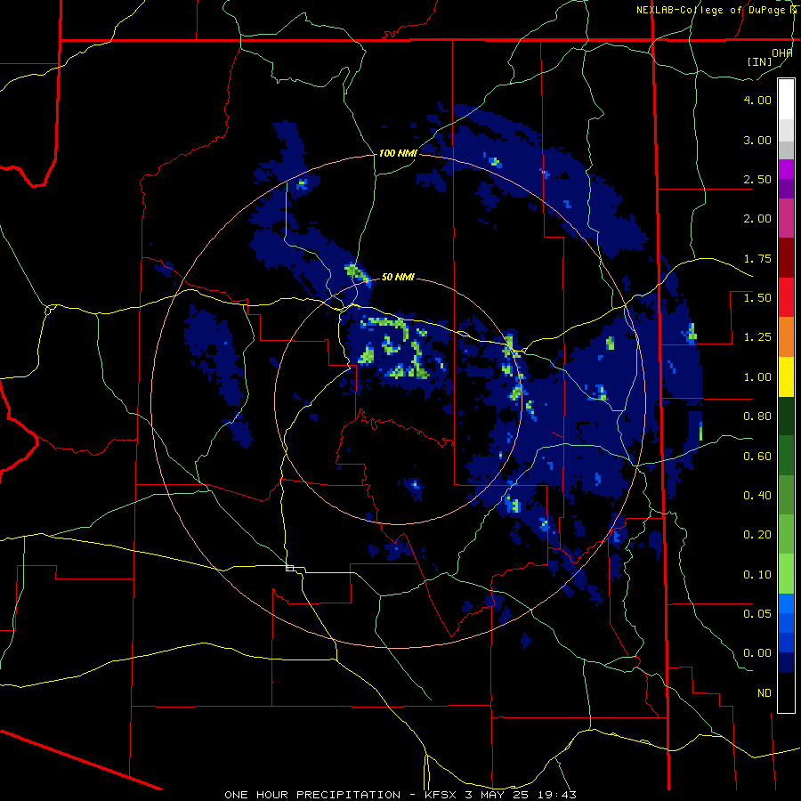Select the 1.75 legend value
The height and width of the screenshot is (801, 801).
(x=757, y=258)
